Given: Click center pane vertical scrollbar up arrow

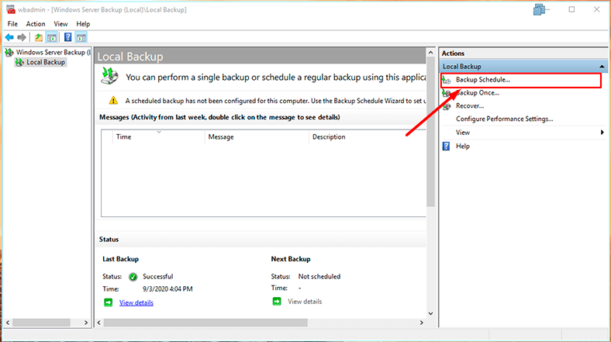Looking at the screenshot, I should (x=430, y=53).
